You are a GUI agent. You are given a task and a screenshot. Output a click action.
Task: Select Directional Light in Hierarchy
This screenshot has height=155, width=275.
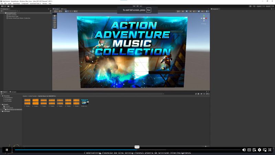point(13,17)
